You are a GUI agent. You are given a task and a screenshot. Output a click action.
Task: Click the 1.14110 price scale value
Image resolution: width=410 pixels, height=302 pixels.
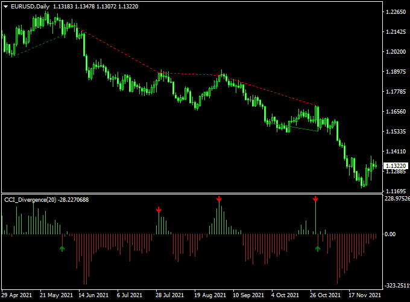[396, 152]
